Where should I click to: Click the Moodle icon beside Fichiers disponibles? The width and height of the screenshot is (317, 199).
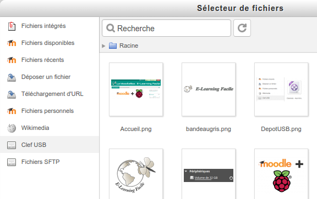[x=12, y=43]
